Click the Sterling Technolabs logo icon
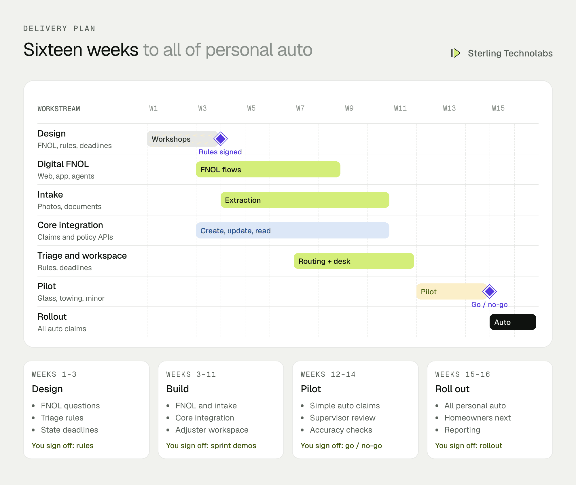The image size is (576, 485). pyautogui.click(x=456, y=53)
